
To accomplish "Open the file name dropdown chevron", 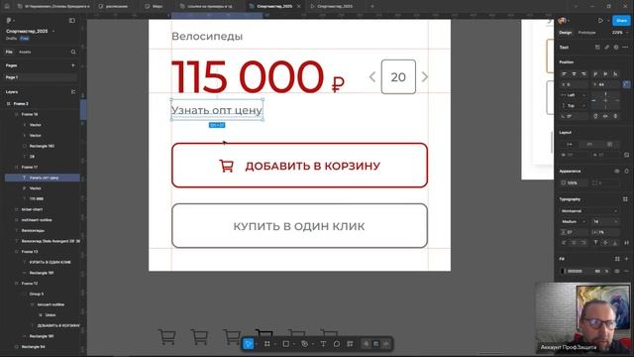I will tap(53, 31).
